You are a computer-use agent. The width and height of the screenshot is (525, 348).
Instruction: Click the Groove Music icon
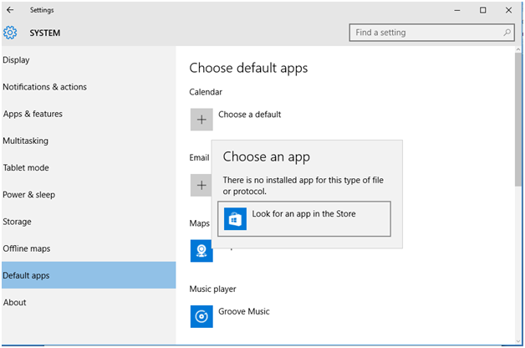[x=201, y=316]
